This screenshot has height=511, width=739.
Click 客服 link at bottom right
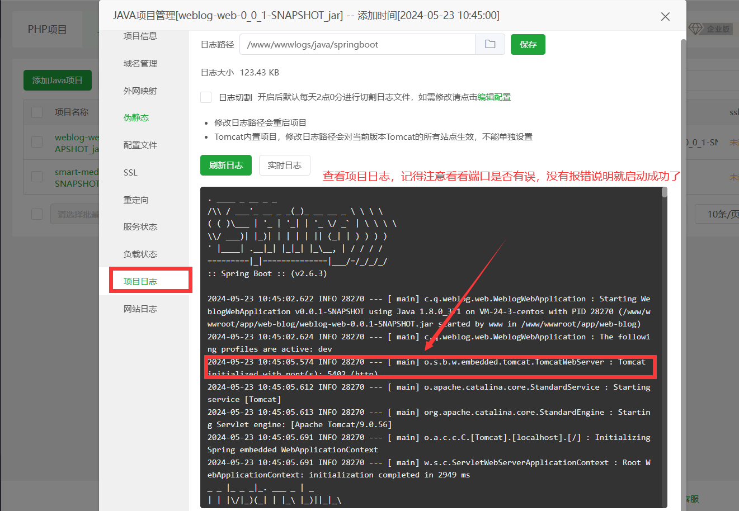pyautogui.click(x=693, y=499)
